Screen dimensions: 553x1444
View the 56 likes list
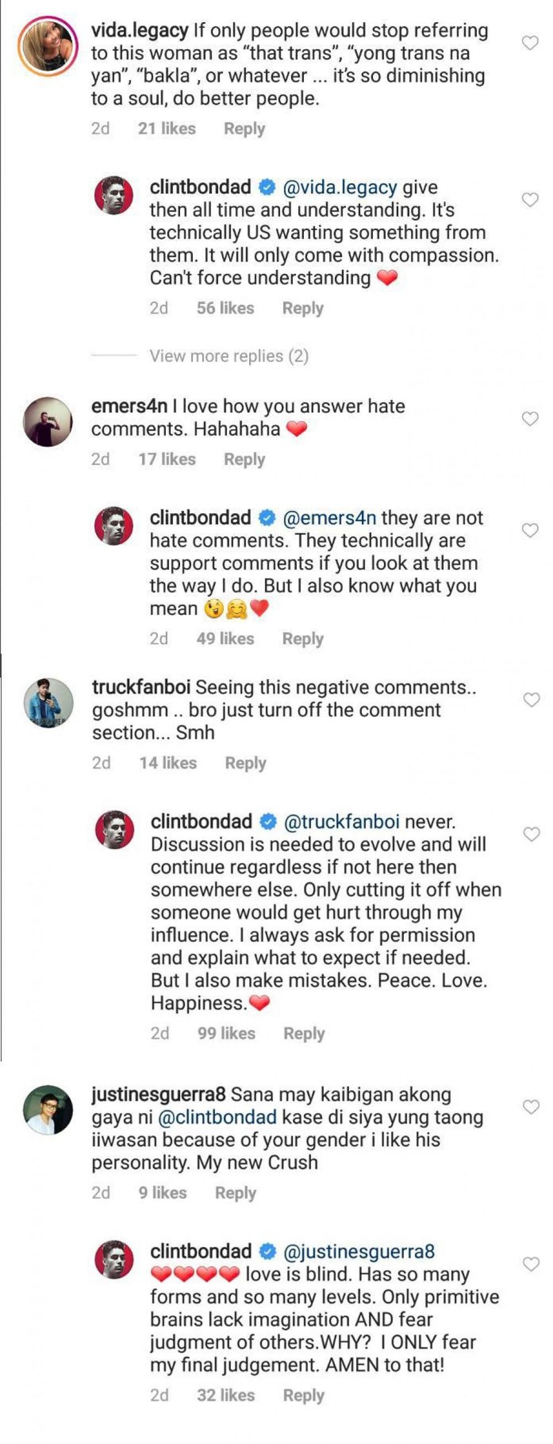click(x=225, y=307)
